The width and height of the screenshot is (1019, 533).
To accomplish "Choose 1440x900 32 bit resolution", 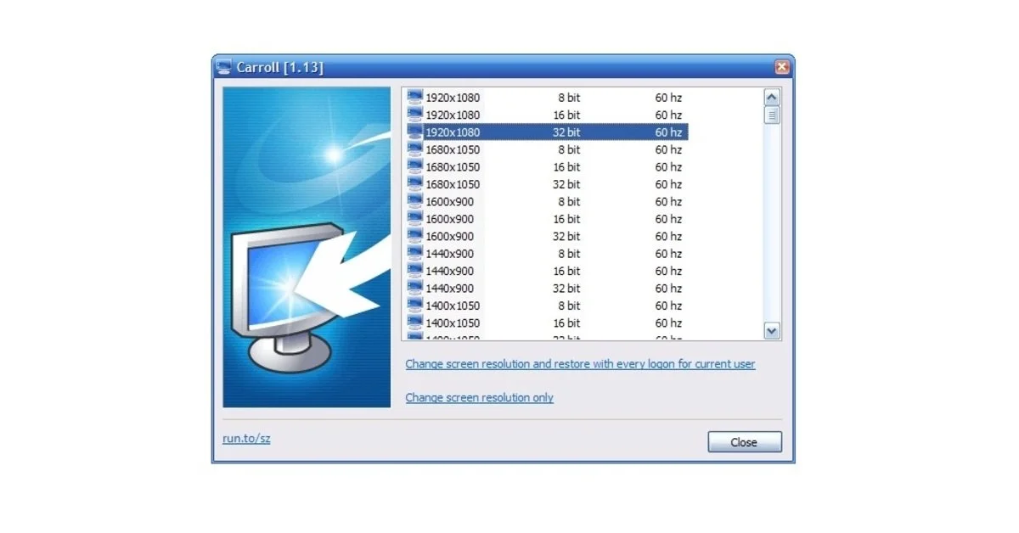I will [547, 288].
